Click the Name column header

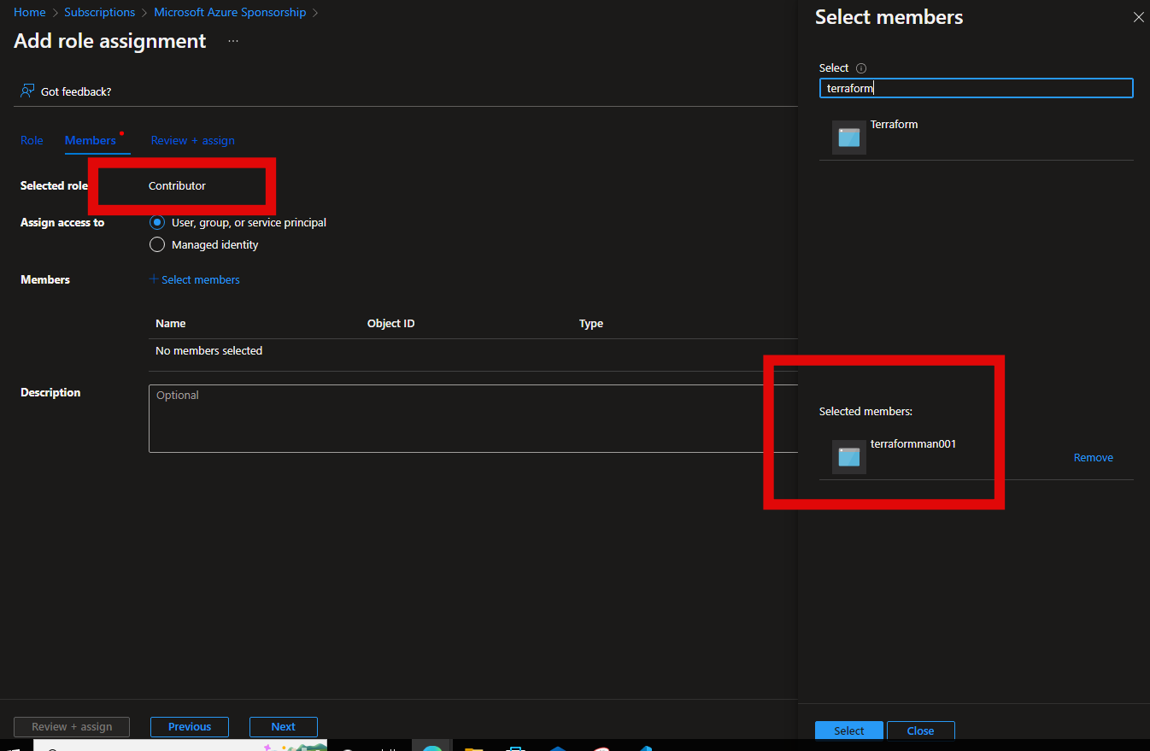pos(171,324)
